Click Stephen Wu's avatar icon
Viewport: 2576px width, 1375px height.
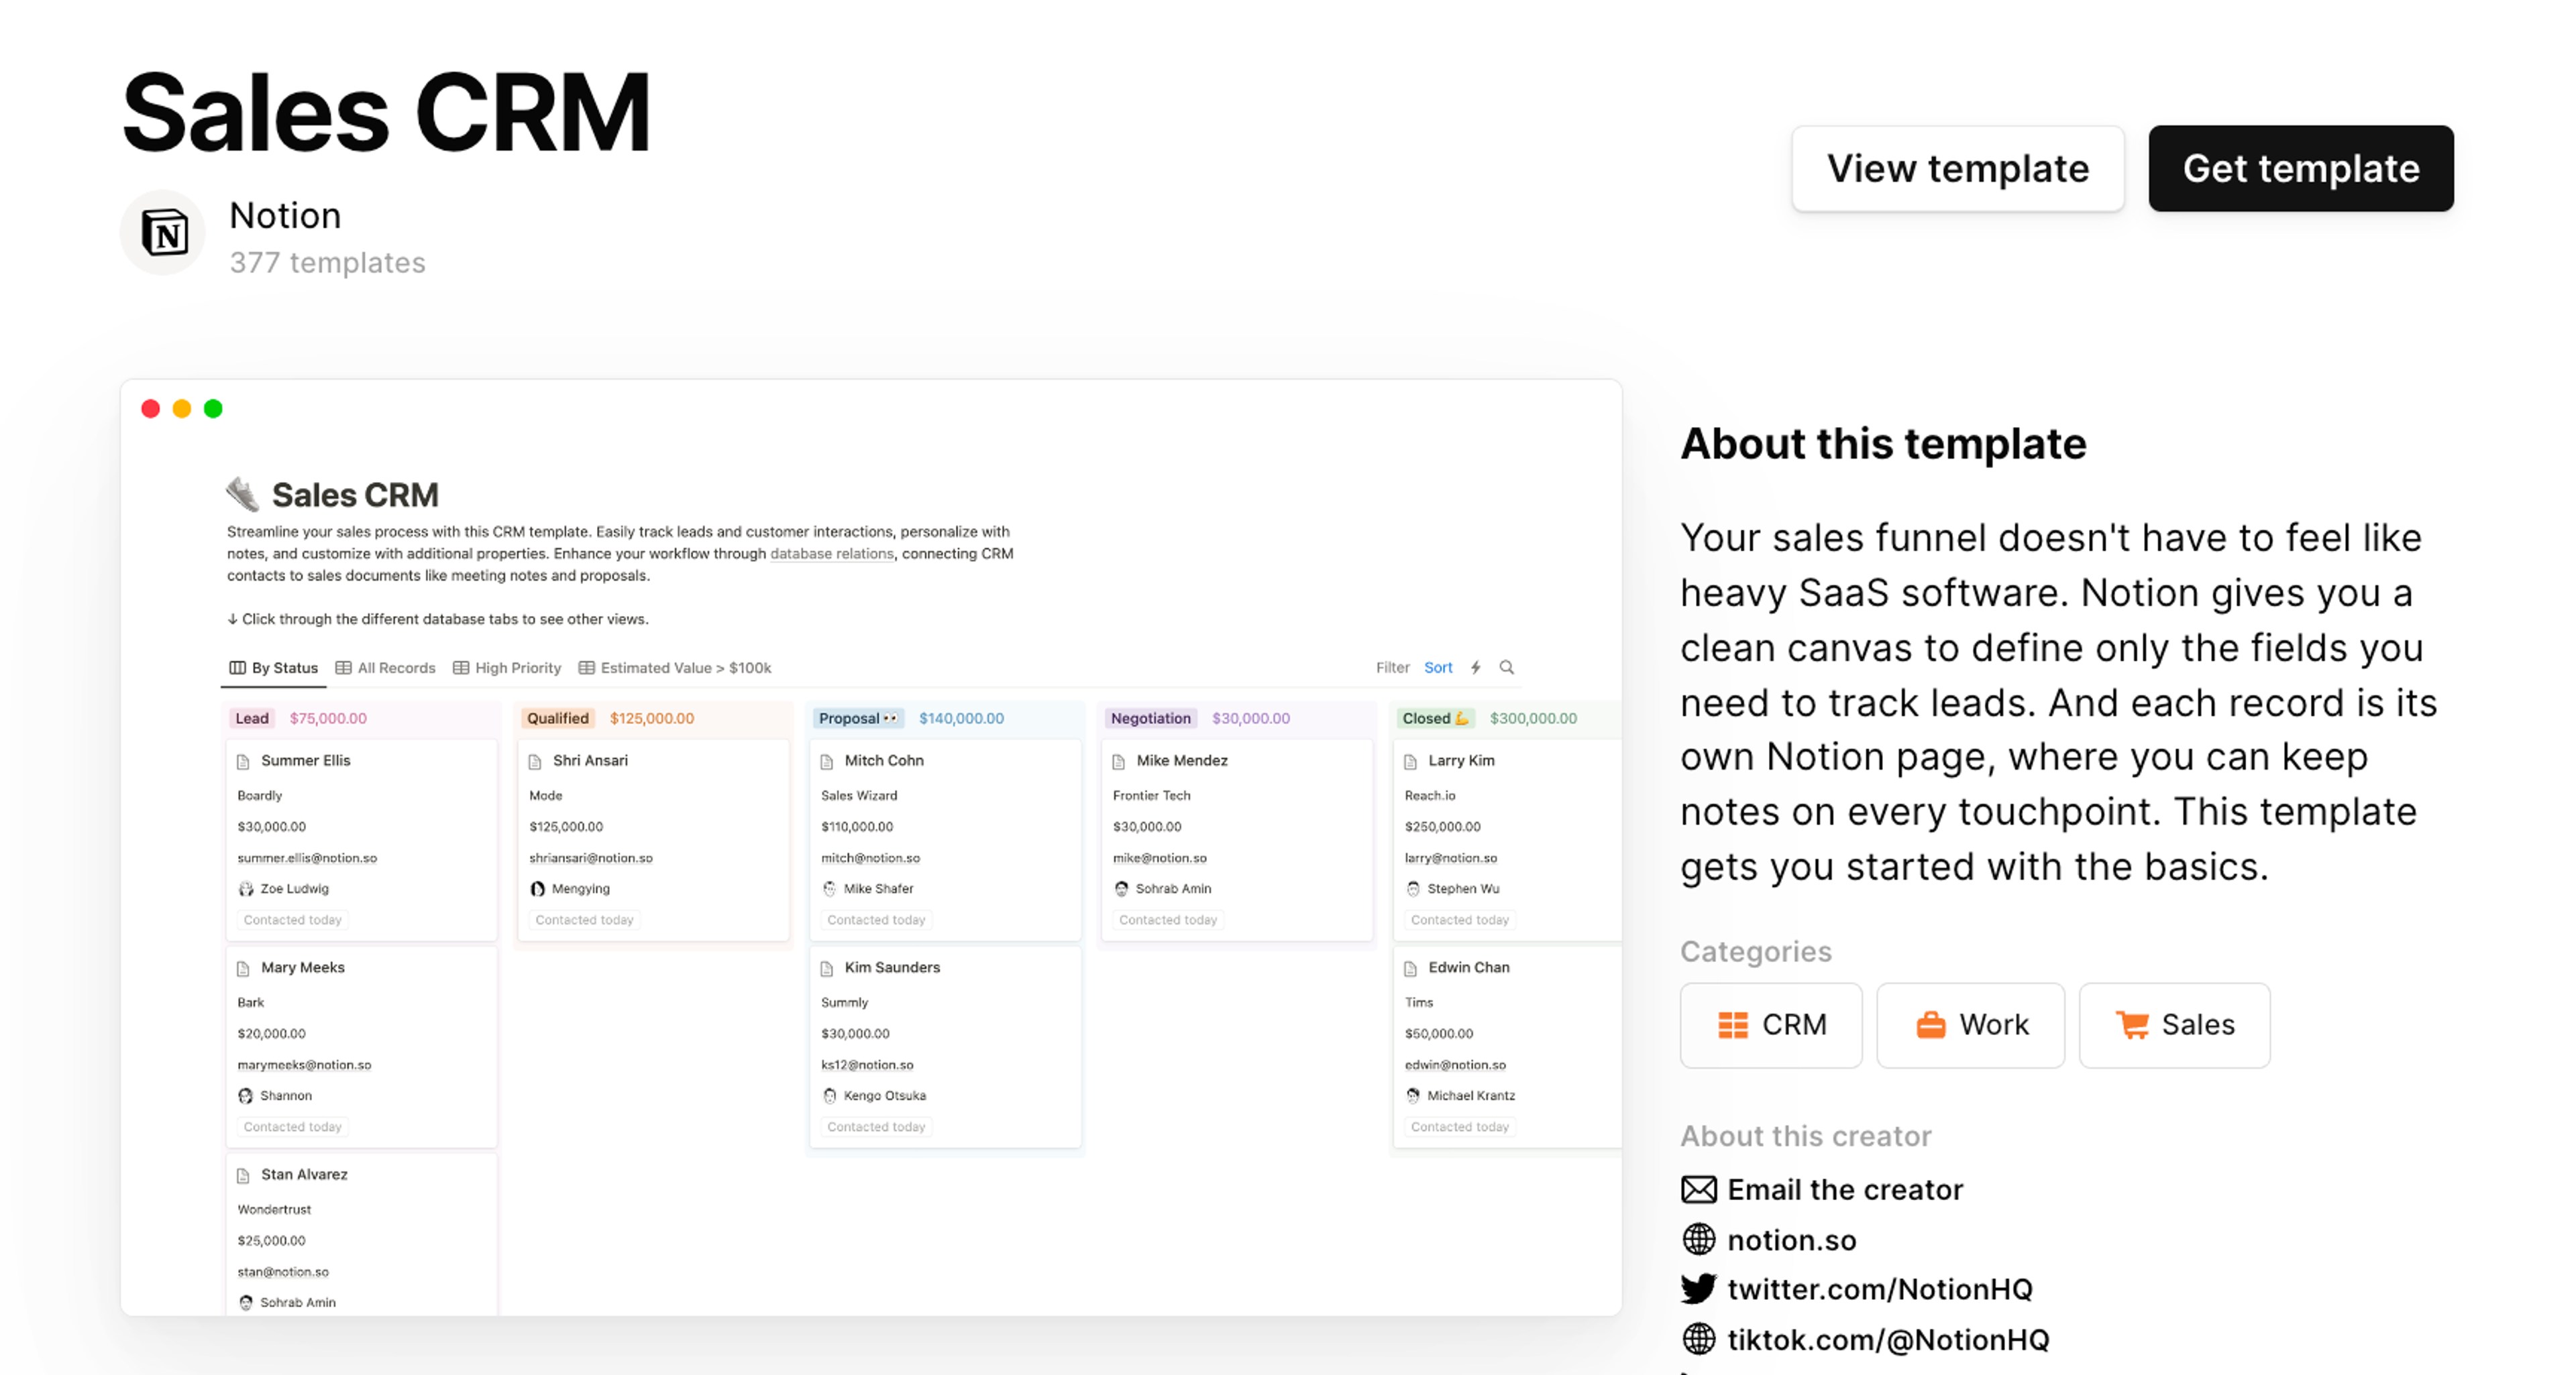[x=1413, y=888]
